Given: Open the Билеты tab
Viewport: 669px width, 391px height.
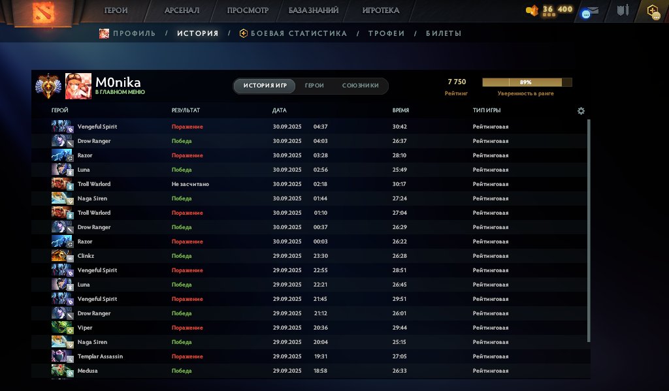Looking at the screenshot, I should [x=444, y=33].
